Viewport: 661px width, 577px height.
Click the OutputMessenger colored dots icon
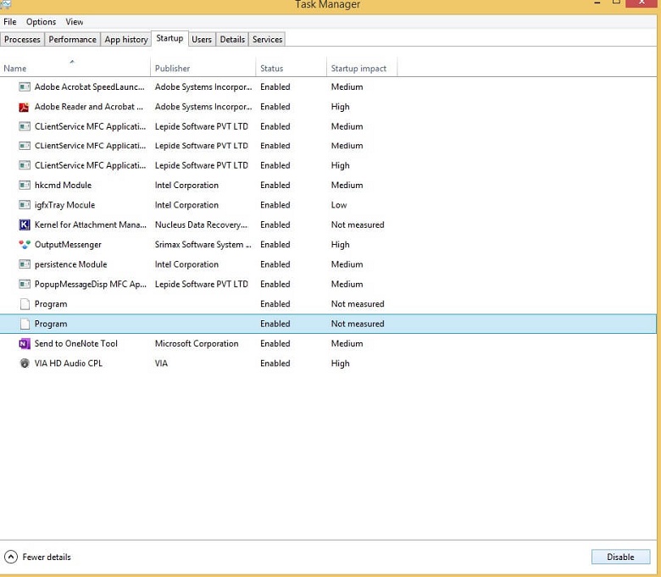click(25, 245)
